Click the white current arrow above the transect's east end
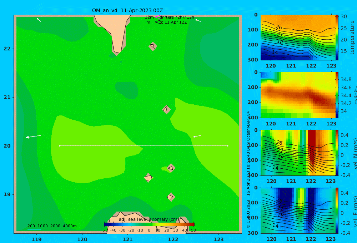Screen dimensions: 357x243 pos(197,136)
